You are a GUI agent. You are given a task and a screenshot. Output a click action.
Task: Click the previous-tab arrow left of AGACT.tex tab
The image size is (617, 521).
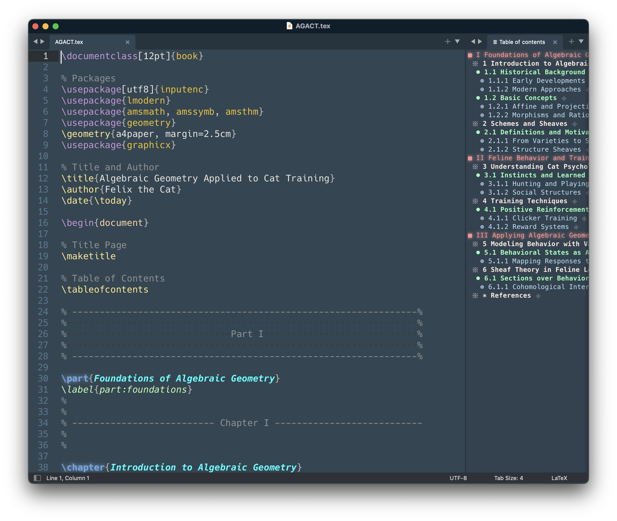tap(35, 42)
